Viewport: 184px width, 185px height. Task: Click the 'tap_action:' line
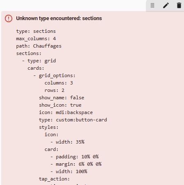(x=55, y=179)
